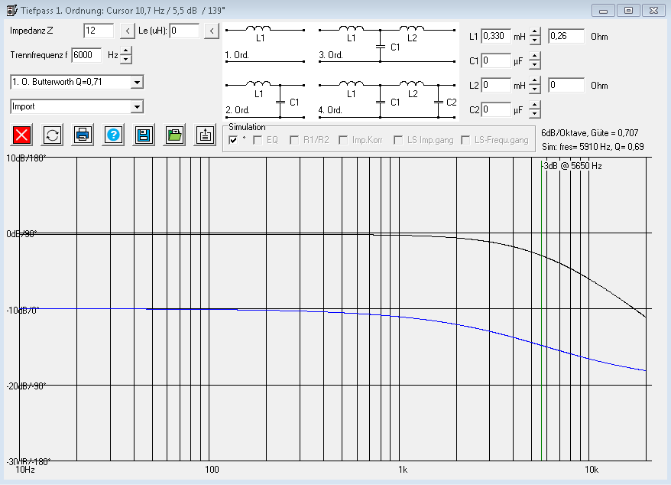Click the '6dB/Oktave, Güte = 0,707' text
The image size is (671, 485).
(x=590, y=133)
